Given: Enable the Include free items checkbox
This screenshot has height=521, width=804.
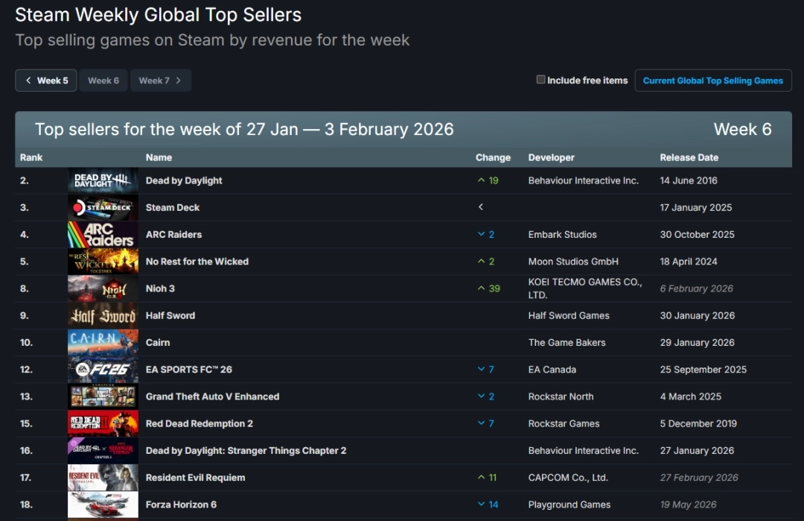Looking at the screenshot, I should pos(541,80).
